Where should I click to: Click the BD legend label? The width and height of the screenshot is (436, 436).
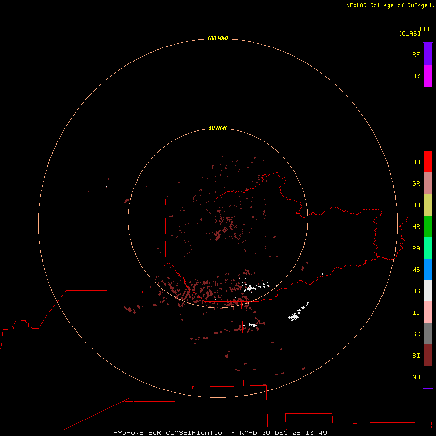click(416, 205)
